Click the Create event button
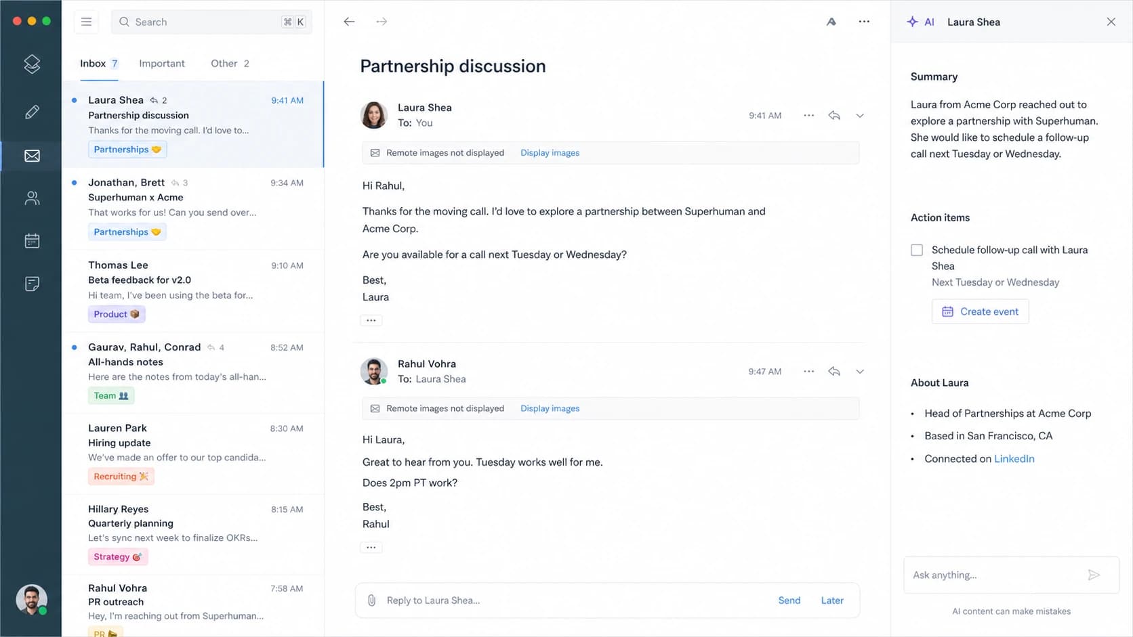Screen dimensions: 1133x637 click(x=980, y=311)
